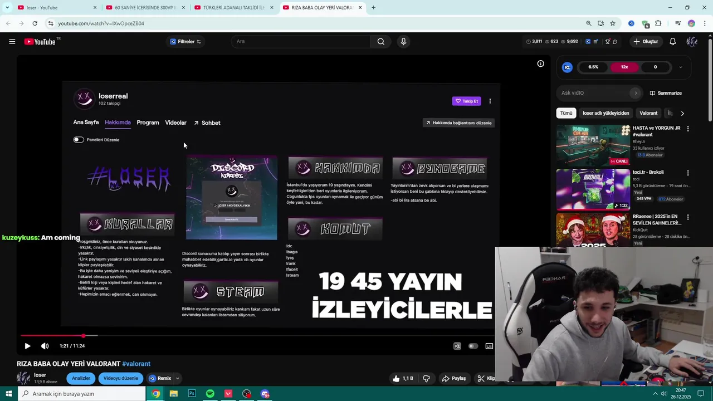Toggle Panelleri Düzenle switch
The width and height of the screenshot is (713, 401).
click(79, 140)
